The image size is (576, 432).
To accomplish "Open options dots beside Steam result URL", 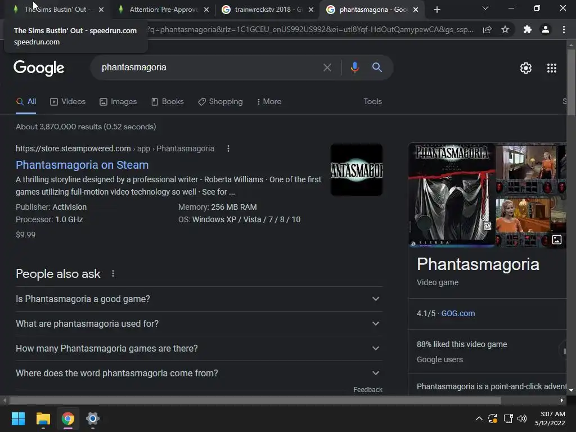I will [228, 148].
